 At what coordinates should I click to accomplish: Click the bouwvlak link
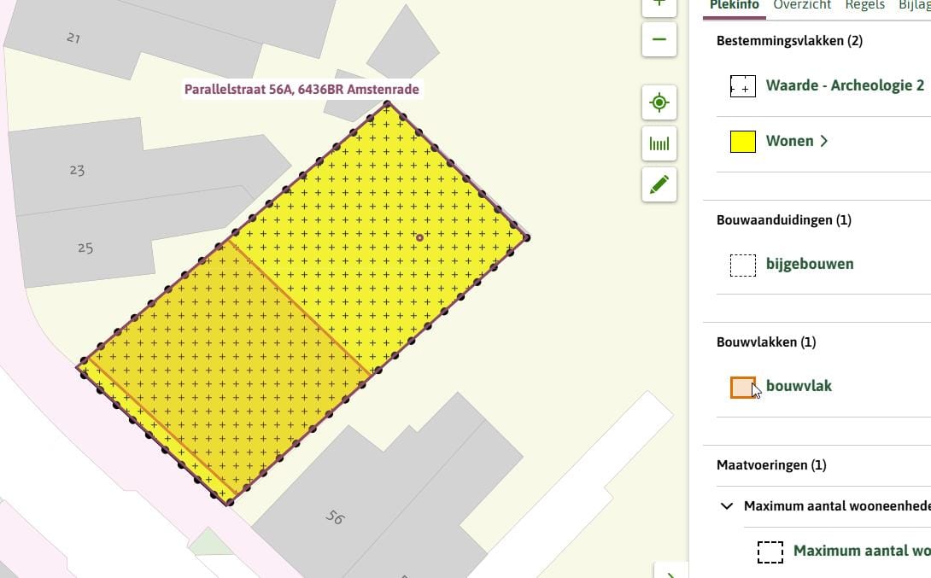coord(799,386)
